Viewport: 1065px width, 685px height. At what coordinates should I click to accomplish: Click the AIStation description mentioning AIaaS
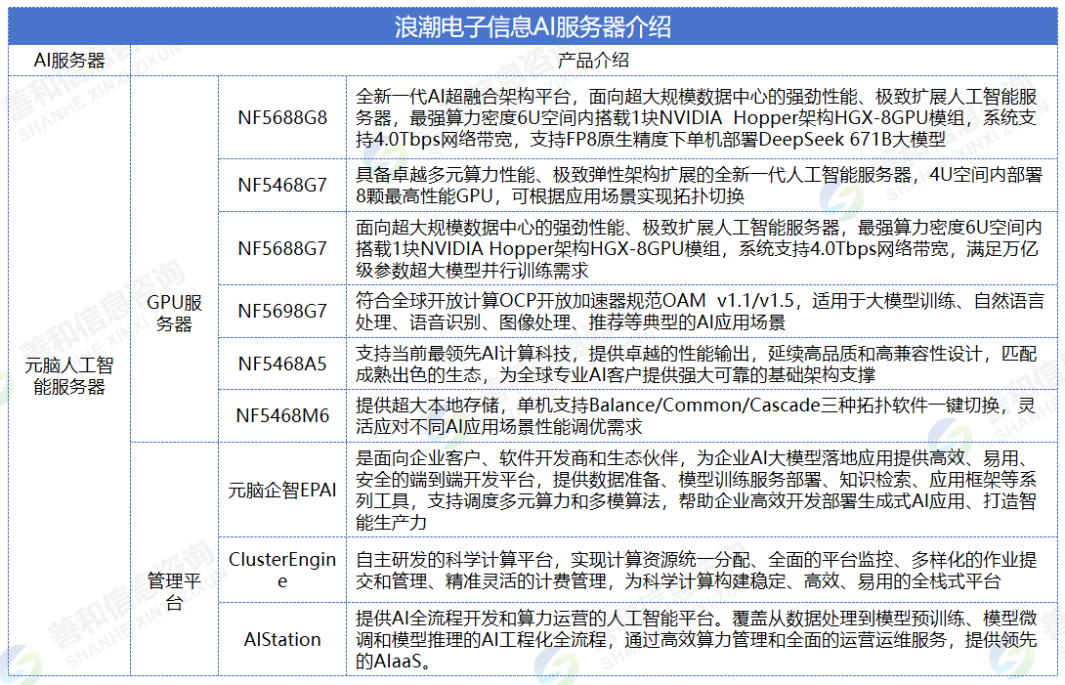698,640
